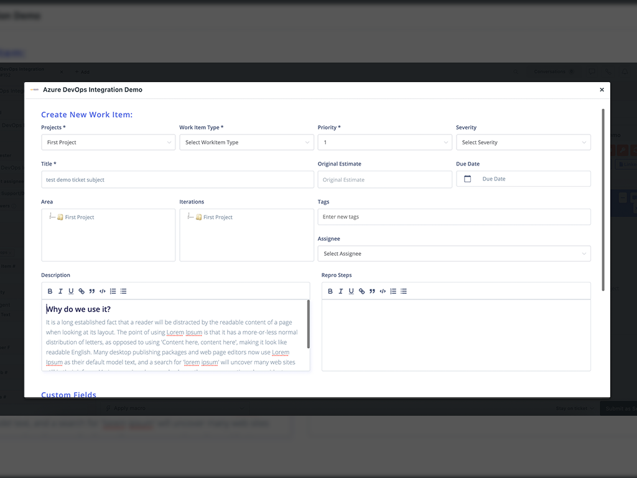Toggle bold formatting in the Repro Steps editor

pos(330,291)
